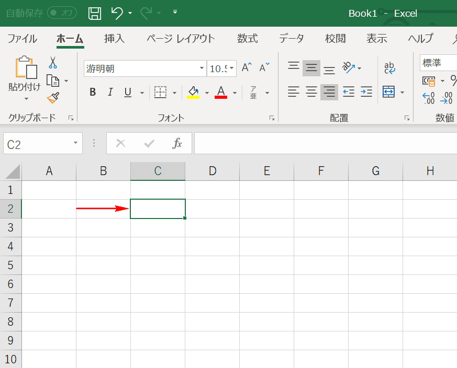Expand the 貼り付け paste options arrow
Viewport: 457px width, 368px height.
[26, 99]
